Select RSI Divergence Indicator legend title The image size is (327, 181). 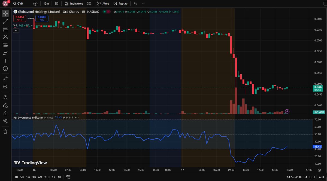click(x=28, y=118)
